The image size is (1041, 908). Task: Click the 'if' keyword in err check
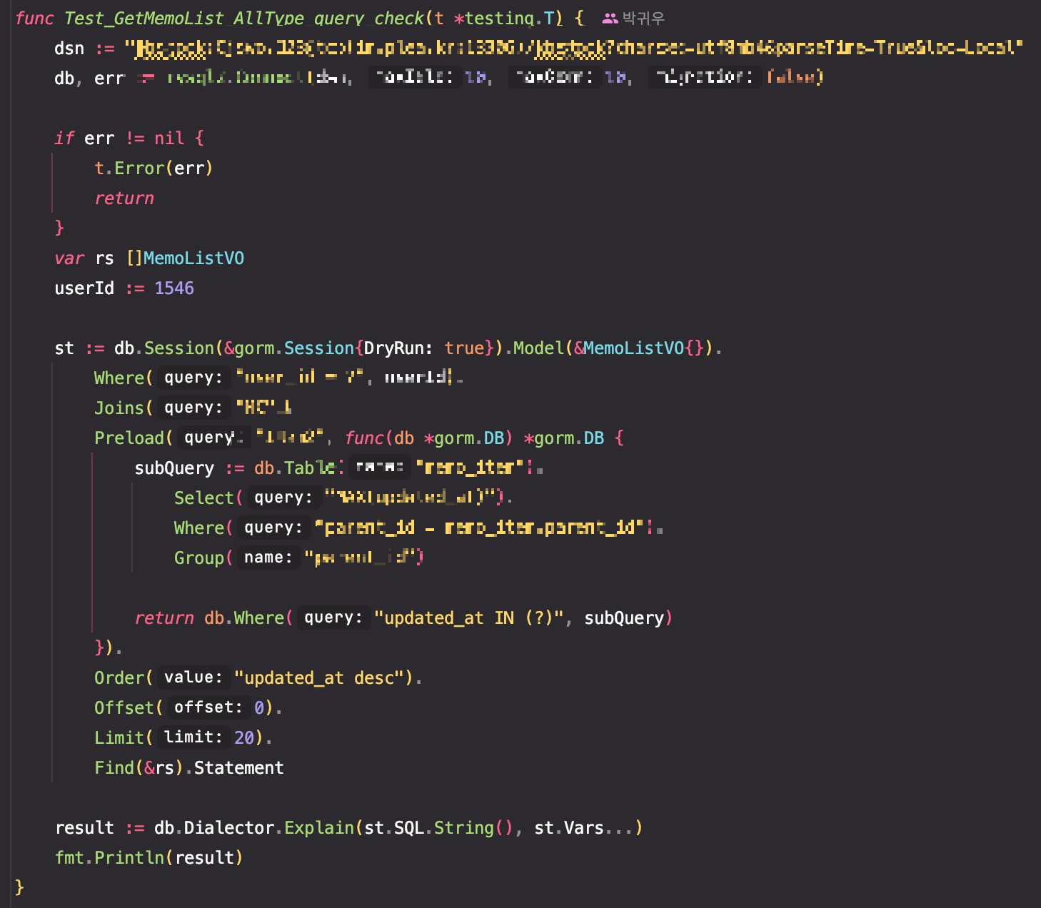[x=64, y=138]
